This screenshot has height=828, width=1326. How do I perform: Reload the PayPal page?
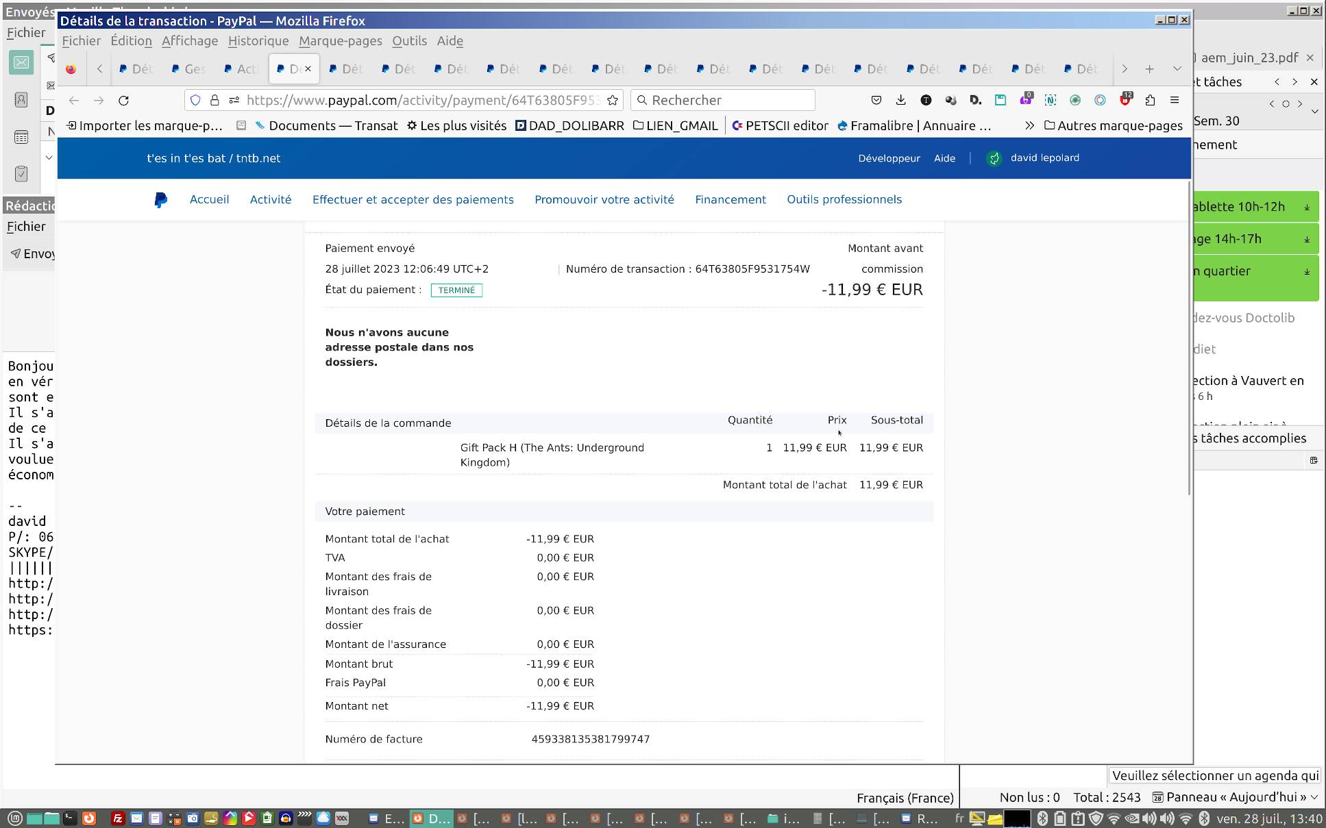pos(123,100)
